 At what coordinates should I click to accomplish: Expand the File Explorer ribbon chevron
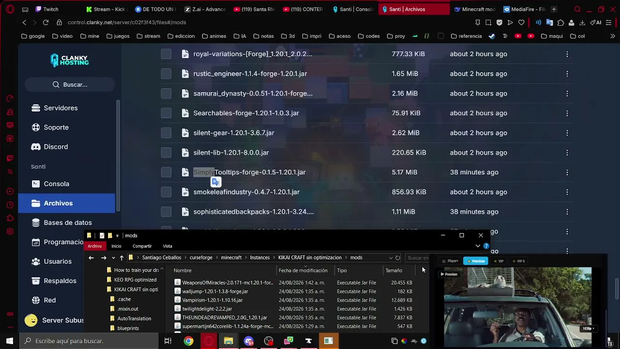(478, 246)
